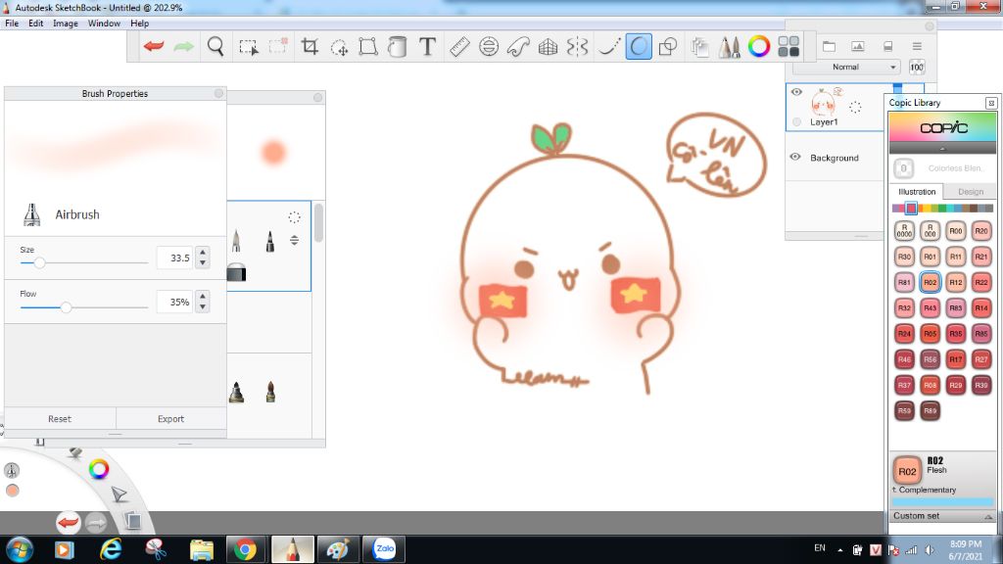Select the R22 Copic color swatch
The height and width of the screenshot is (564, 1003).
tap(981, 282)
